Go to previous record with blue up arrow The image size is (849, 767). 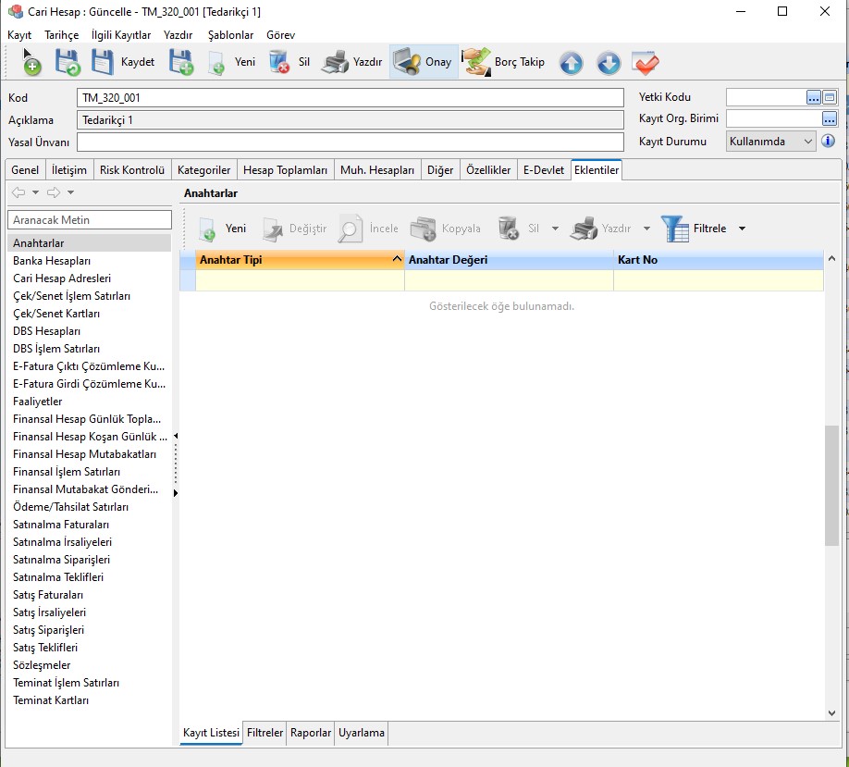click(571, 63)
